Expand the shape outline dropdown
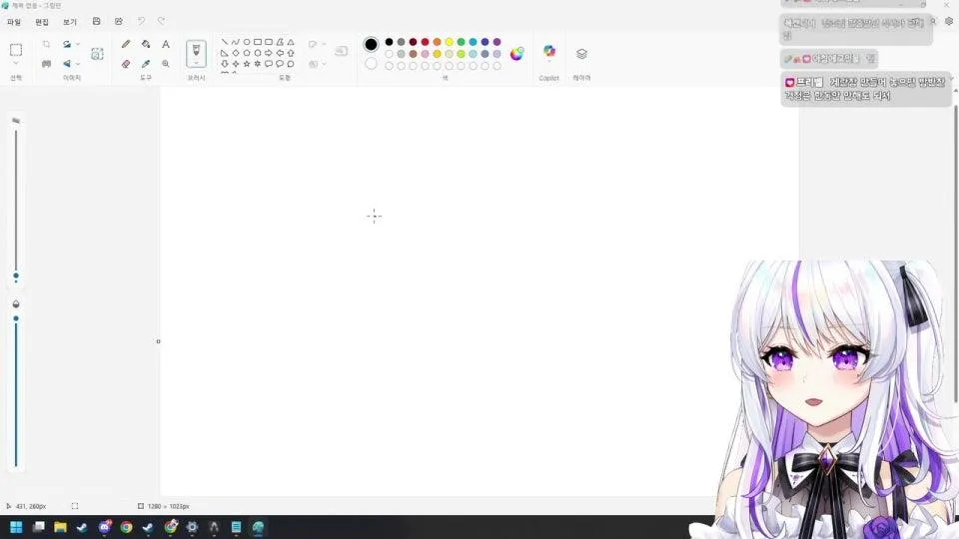Screen dimensions: 959x539 (317, 44)
